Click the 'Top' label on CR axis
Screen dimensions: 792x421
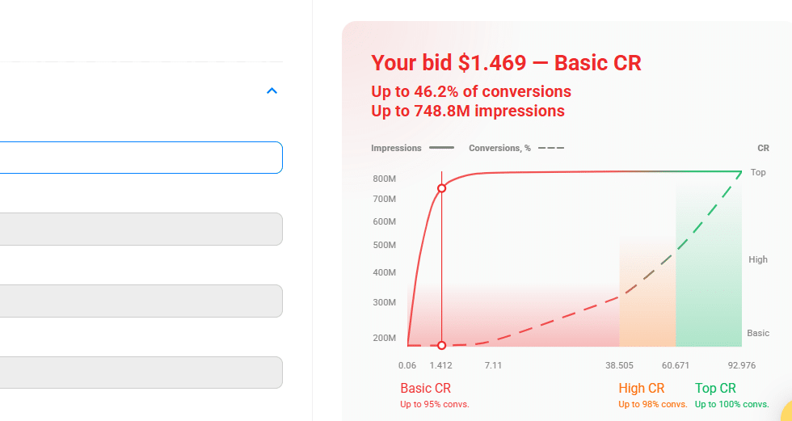point(758,172)
